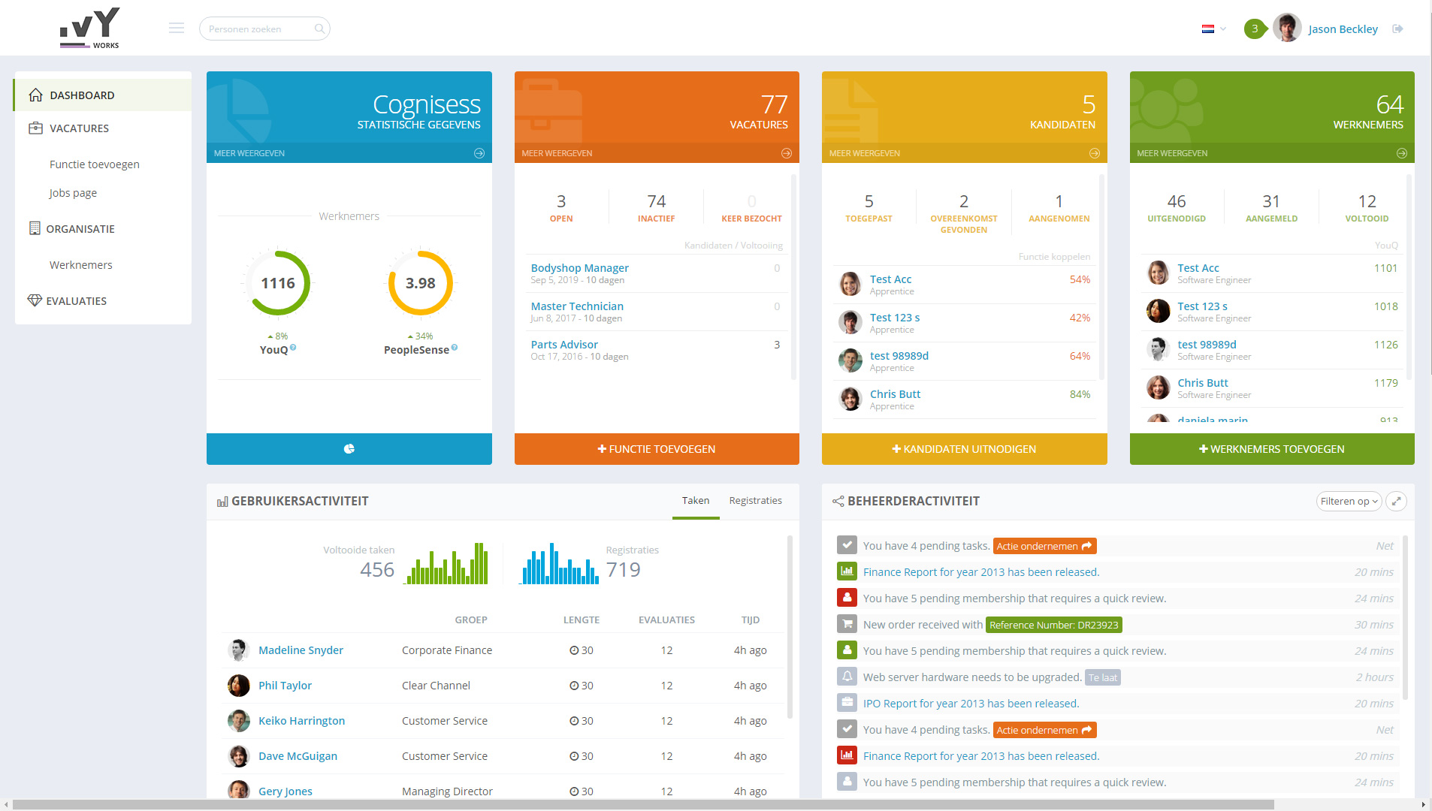Click the pie chart icon on the Cognisess card
The image size is (1432, 811).
click(349, 448)
